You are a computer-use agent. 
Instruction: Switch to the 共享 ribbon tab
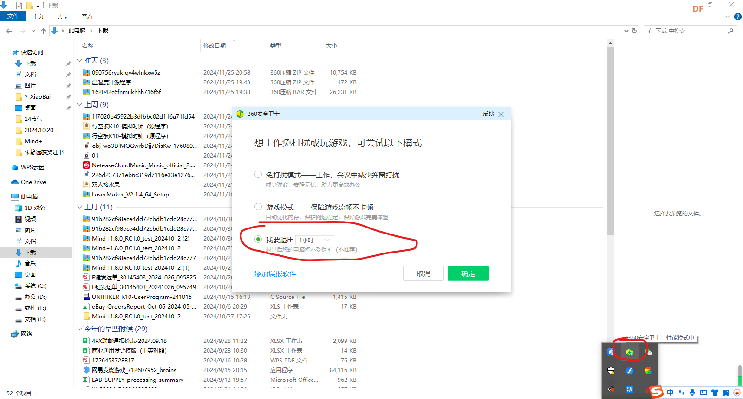(x=63, y=16)
